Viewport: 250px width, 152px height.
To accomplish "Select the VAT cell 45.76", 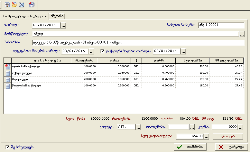I will [x=227, y=67].
